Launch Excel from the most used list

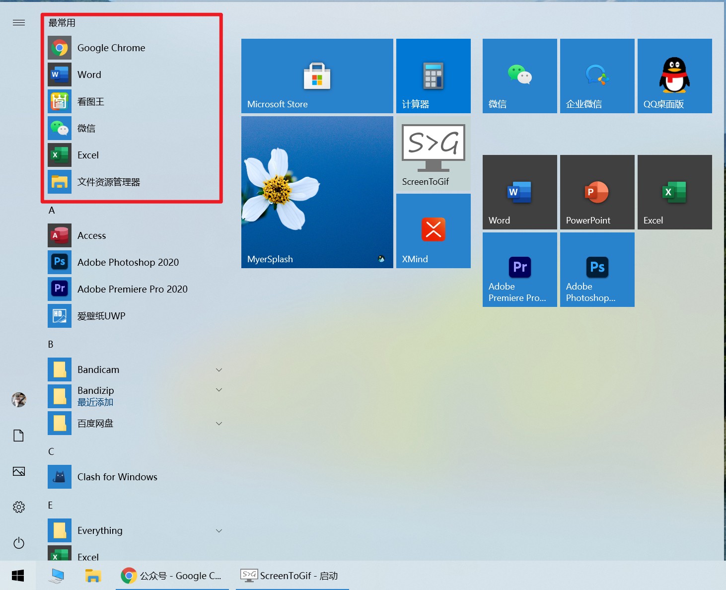tap(134, 155)
